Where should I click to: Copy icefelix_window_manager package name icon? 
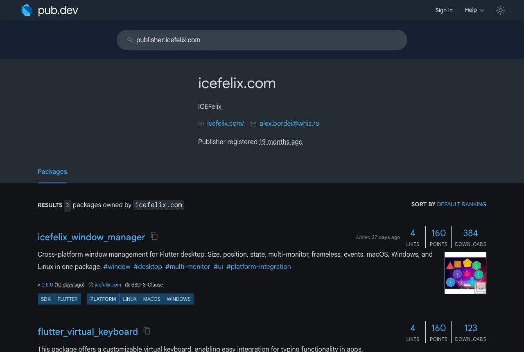(x=154, y=236)
